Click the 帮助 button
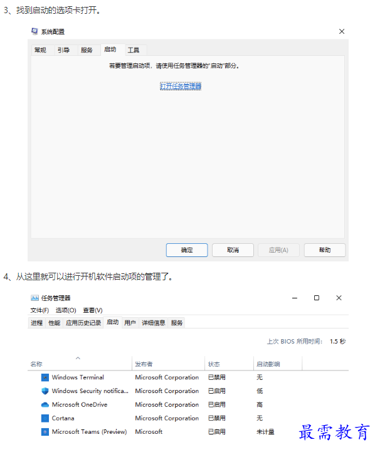 coord(325,250)
